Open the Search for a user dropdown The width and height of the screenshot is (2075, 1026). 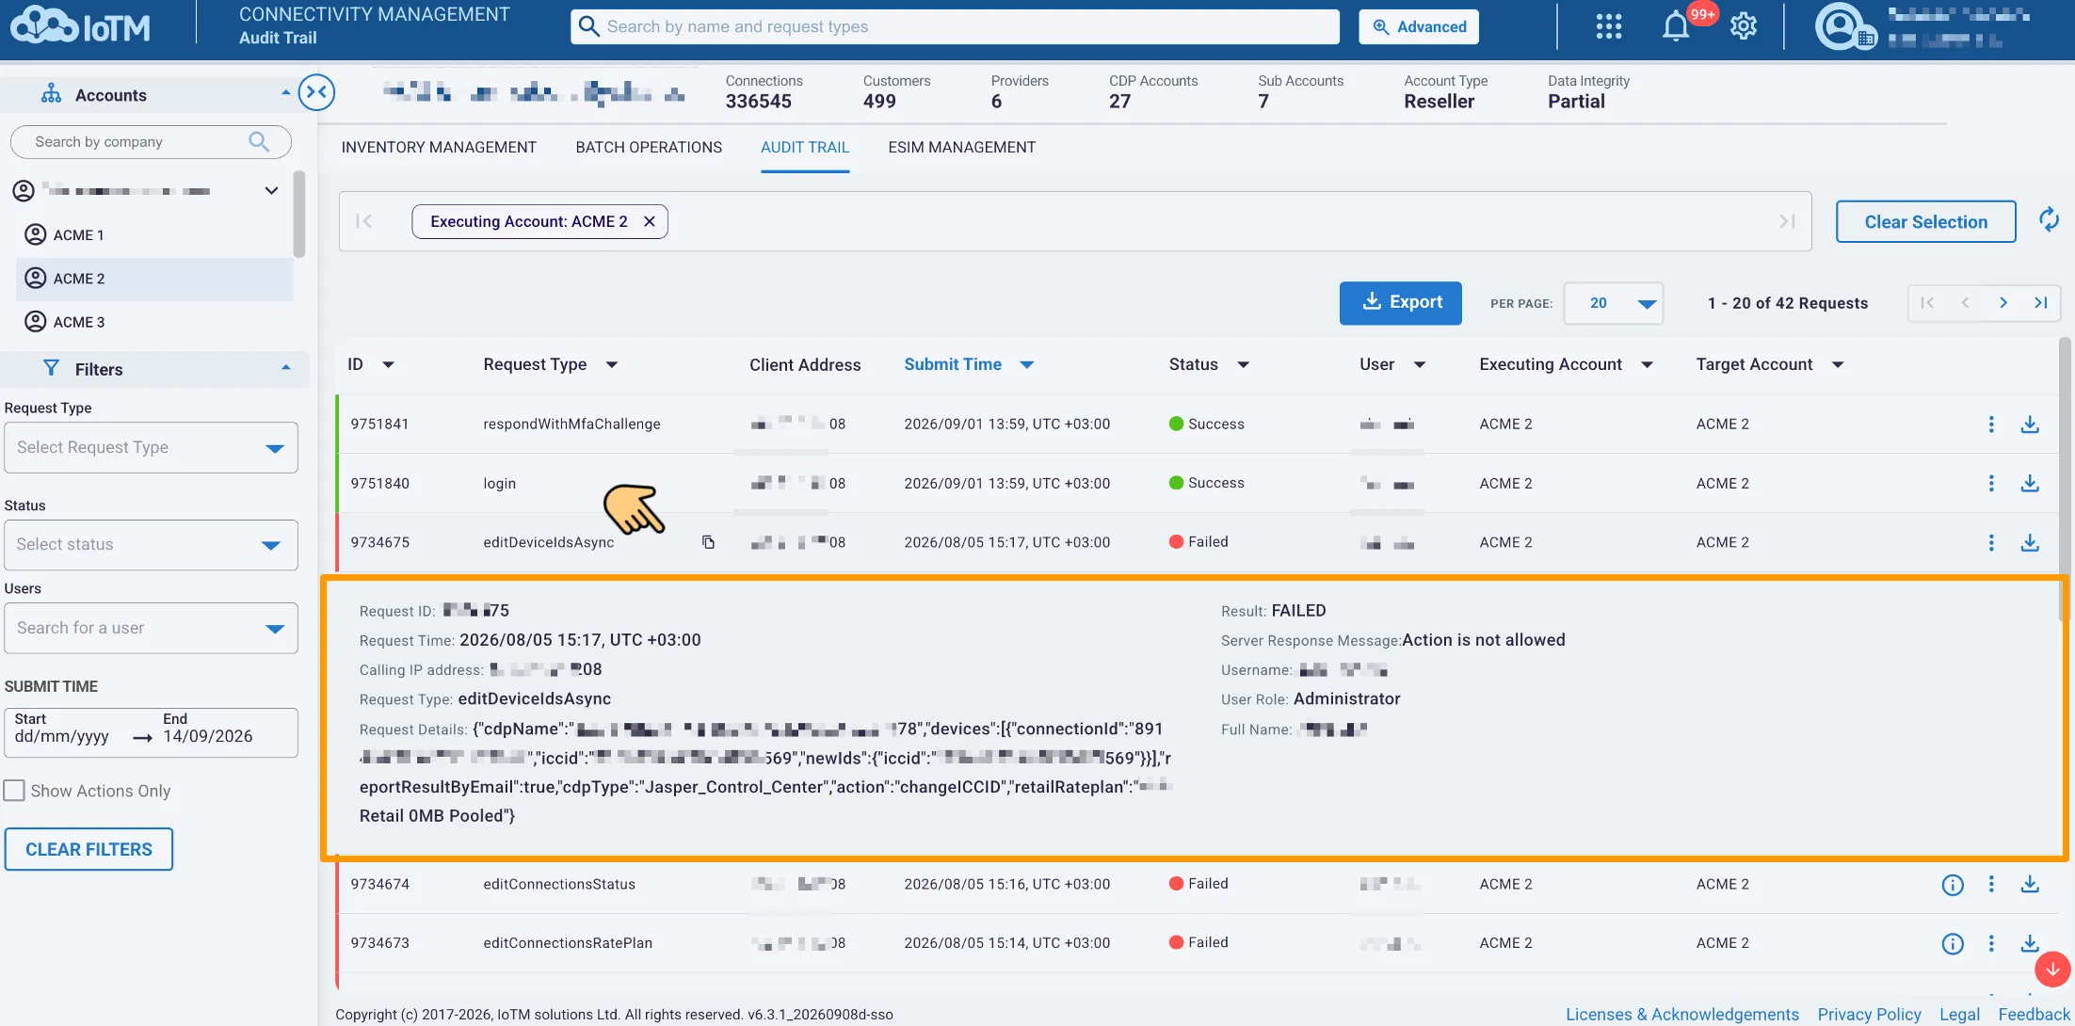click(151, 628)
